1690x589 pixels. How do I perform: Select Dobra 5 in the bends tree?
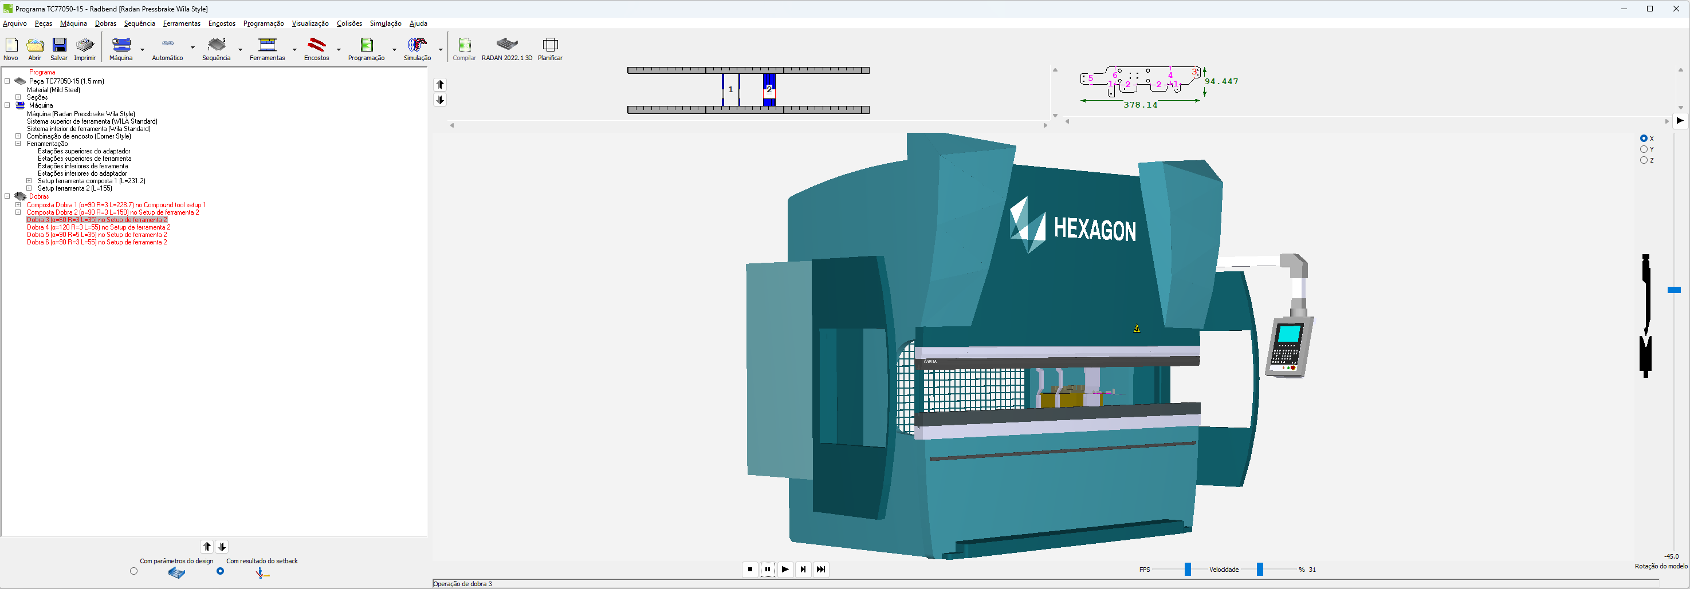pos(96,235)
